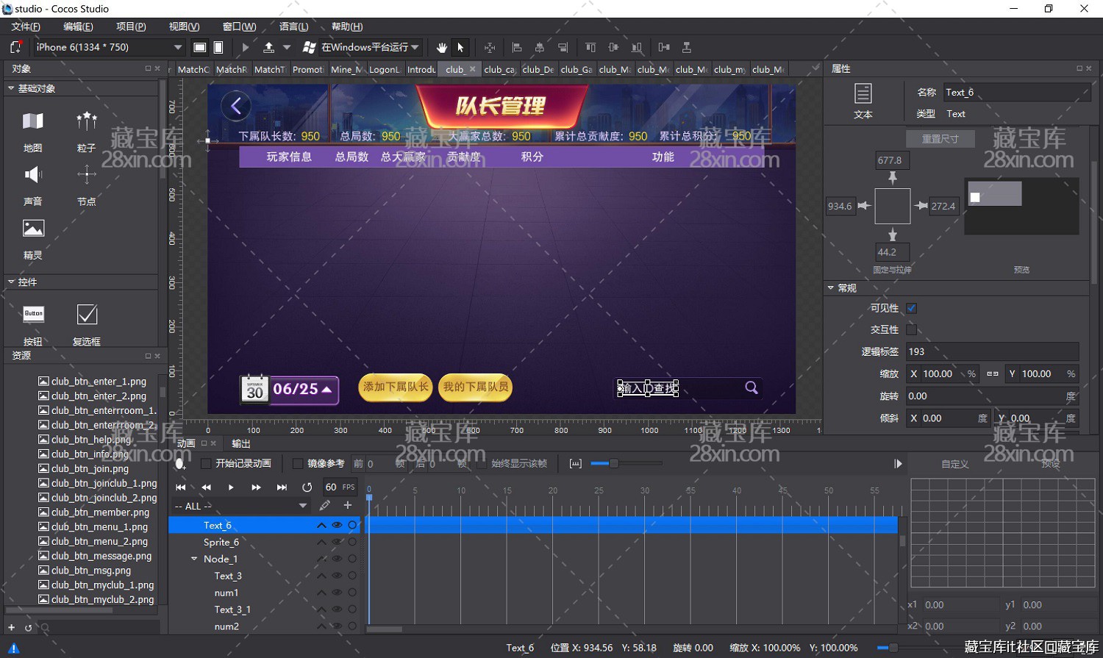
Task: Pick the Sprite object icon
Action: pyautogui.click(x=33, y=229)
